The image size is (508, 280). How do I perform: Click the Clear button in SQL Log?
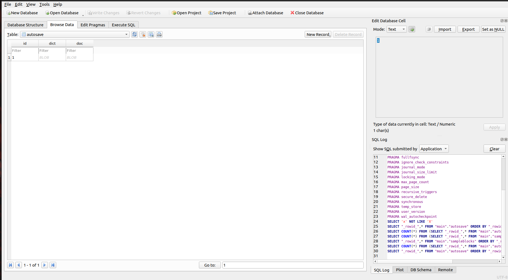tap(495, 149)
